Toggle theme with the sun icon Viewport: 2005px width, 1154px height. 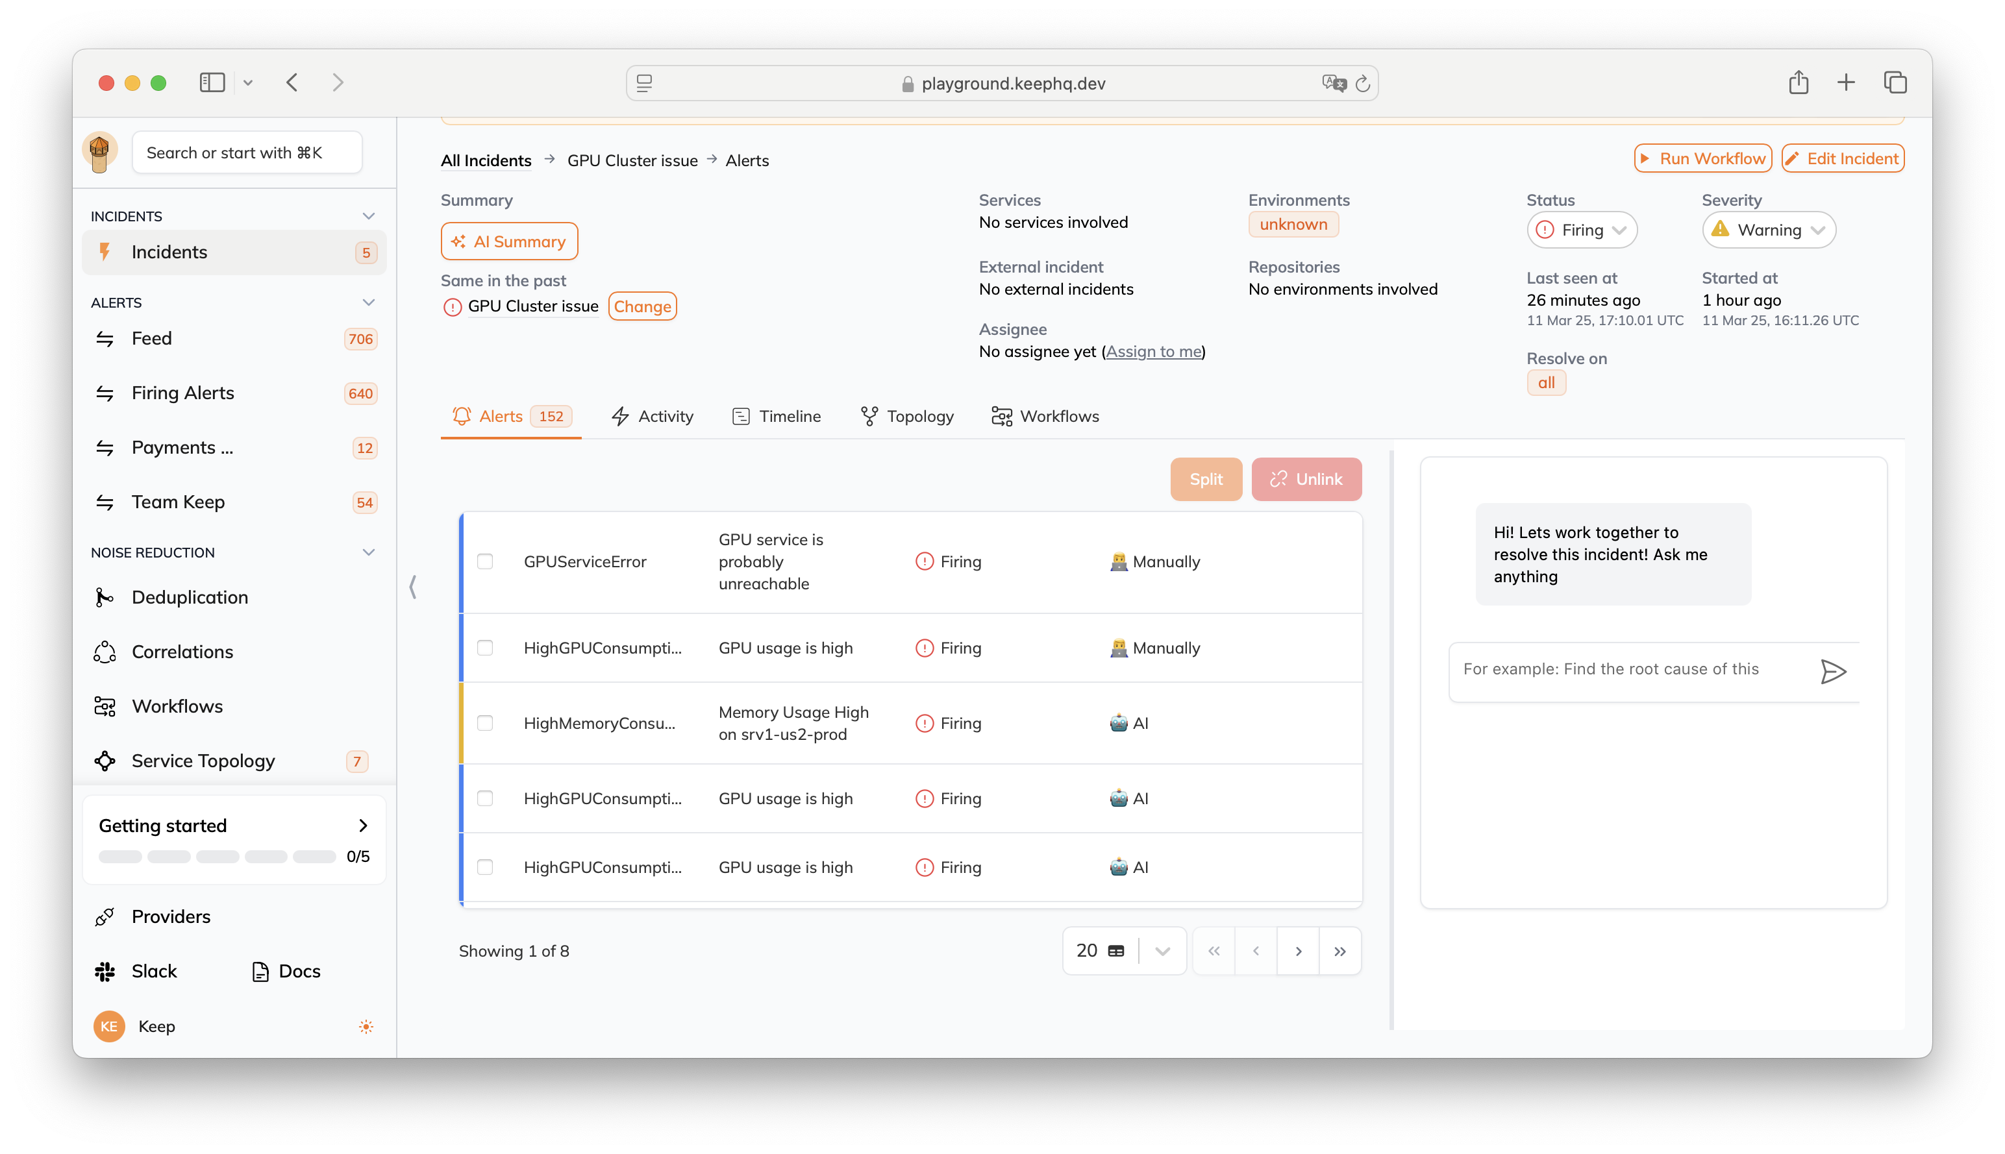pos(366,1027)
